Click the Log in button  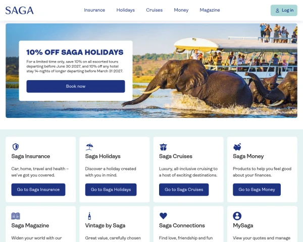click(284, 11)
